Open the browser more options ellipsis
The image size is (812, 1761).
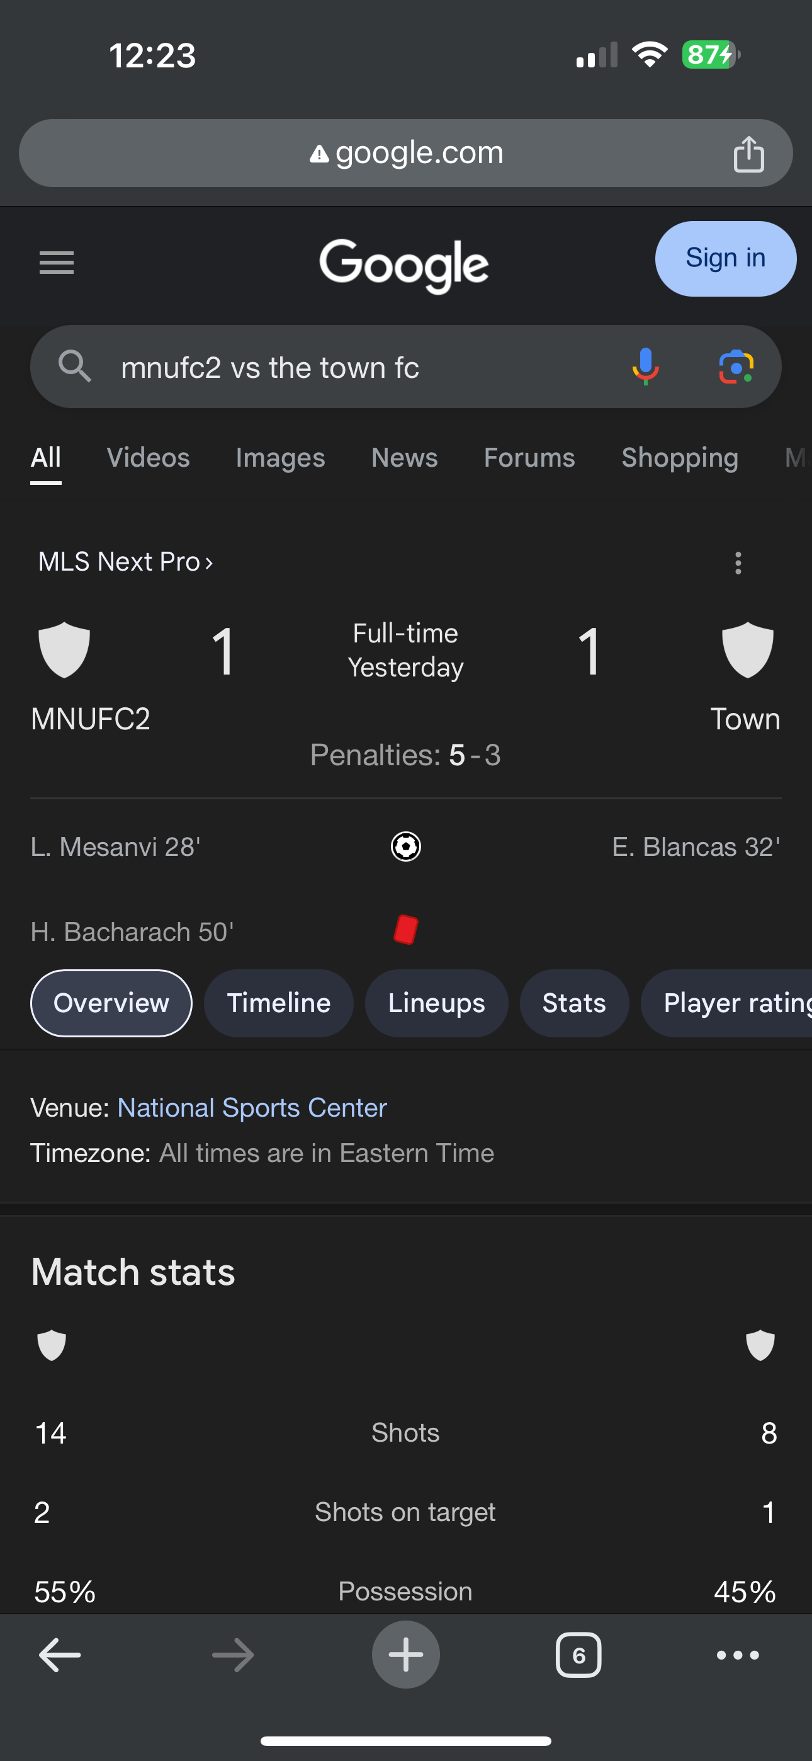pyautogui.click(x=738, y=1655)
